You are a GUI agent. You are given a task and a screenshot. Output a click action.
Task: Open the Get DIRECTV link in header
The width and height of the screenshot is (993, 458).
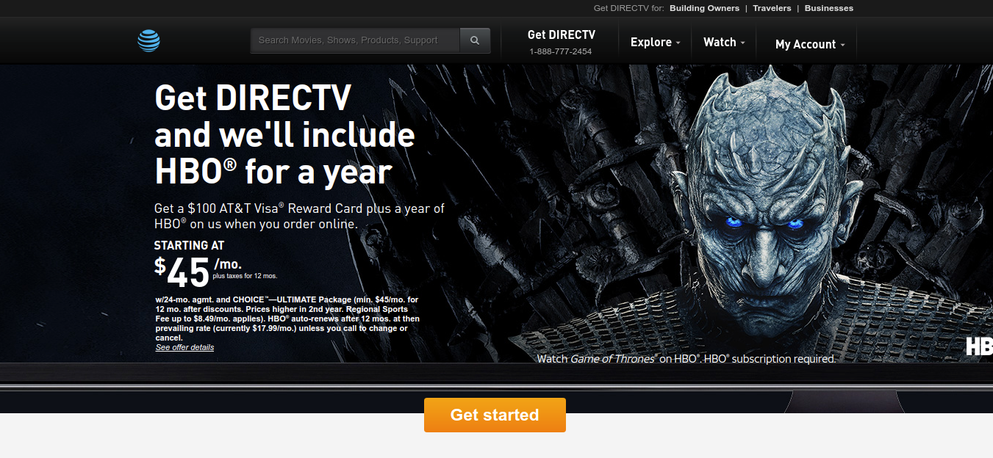(x=562, y=34)
